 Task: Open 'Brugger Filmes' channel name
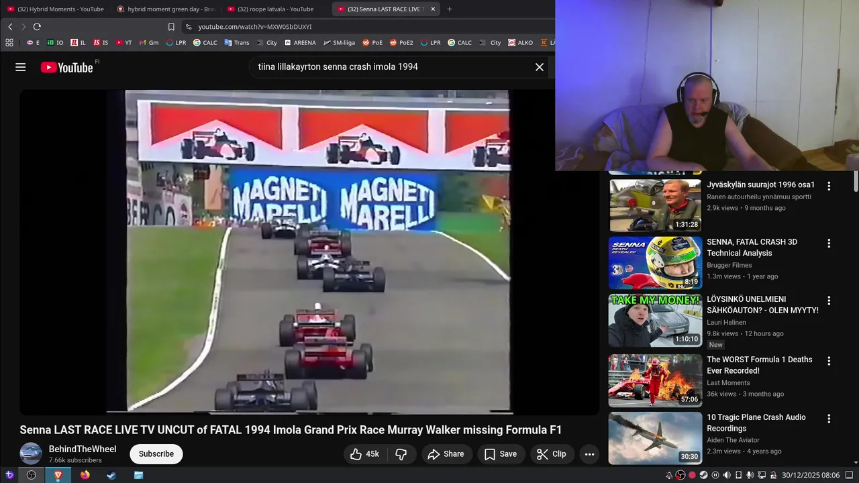pyautogui.click(x=729, y=265)
